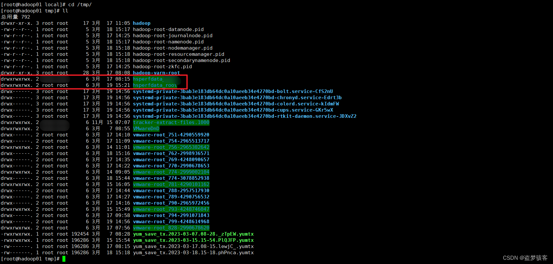Select vmware-root_756-2965382642 directory

click(171, 147)
